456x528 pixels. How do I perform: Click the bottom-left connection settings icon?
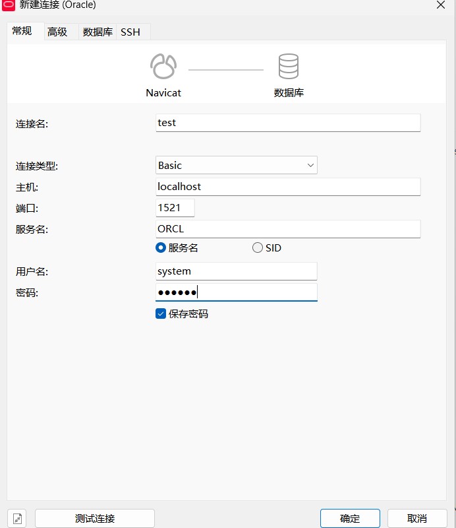tap(17, 518)
